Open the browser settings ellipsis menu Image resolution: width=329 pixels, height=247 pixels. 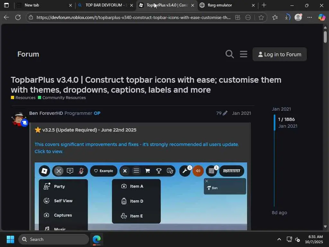pyautogui.click(x=310, y=17)
